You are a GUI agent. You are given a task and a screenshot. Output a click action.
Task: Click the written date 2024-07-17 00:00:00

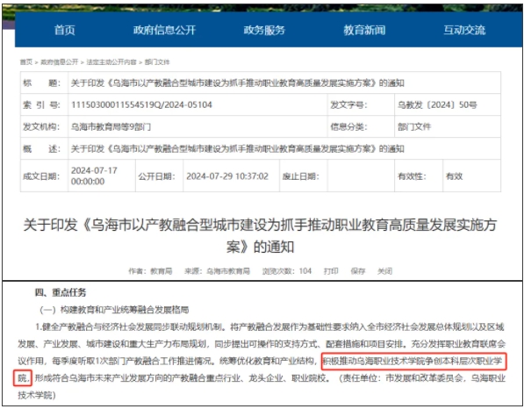94,176
